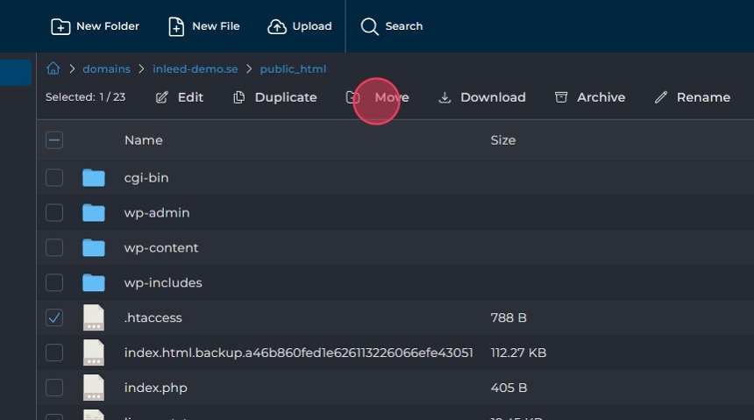Viewport: 754px width, 420px height.
Task: Toggle the select-all header checkbox
Action: pyautogui.click(x=54, y=140)
